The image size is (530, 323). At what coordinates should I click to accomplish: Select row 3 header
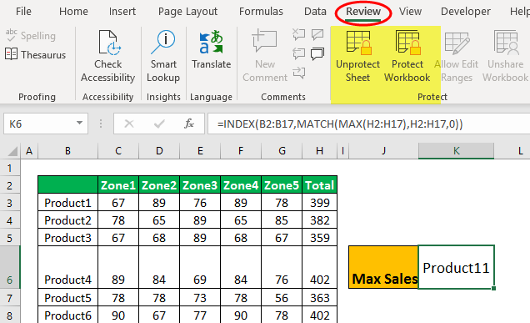(x=10, y=203)
